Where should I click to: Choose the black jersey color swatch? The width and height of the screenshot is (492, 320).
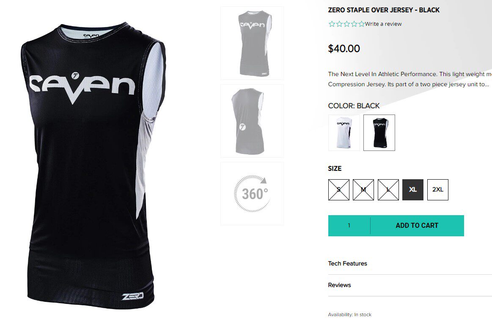pos(379,133)
